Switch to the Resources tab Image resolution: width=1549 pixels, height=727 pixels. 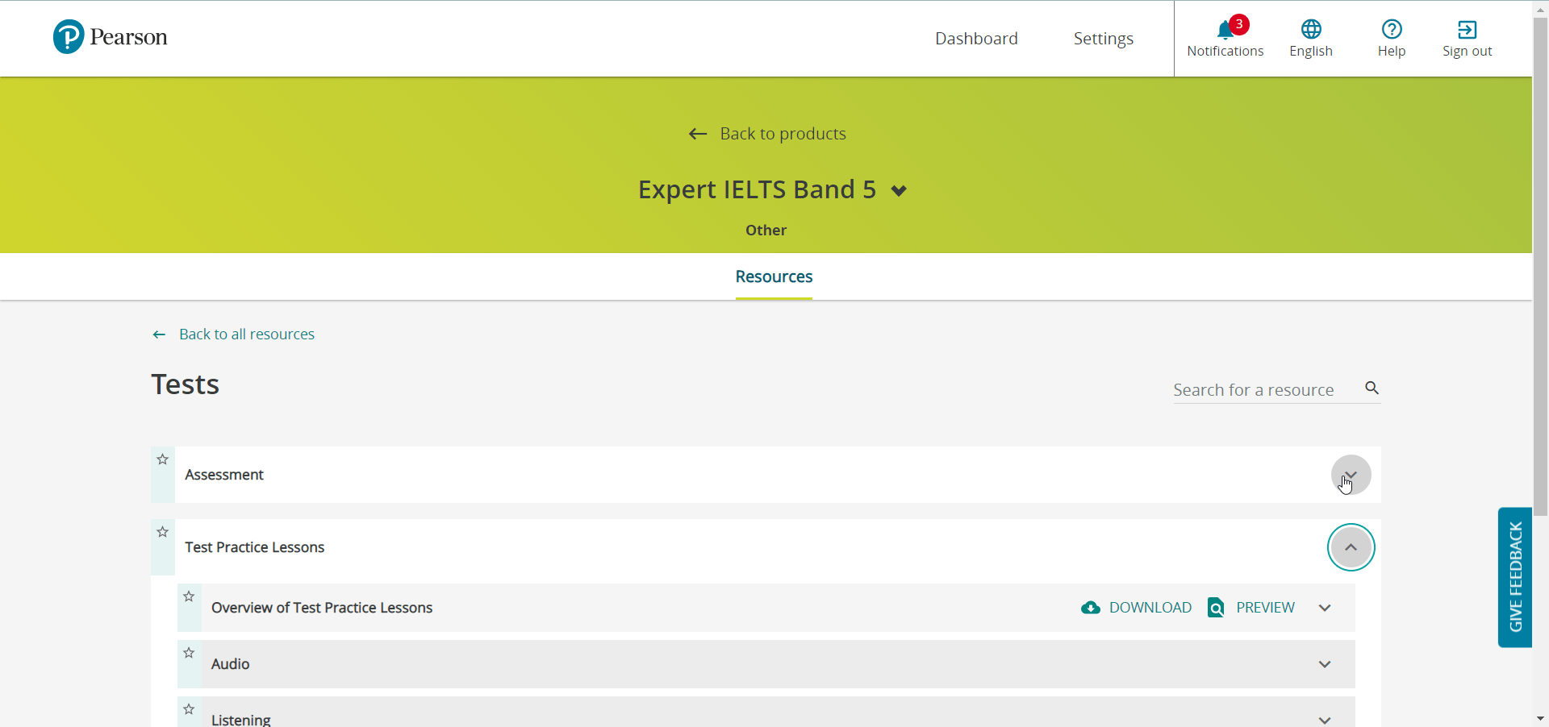(773, 276)
